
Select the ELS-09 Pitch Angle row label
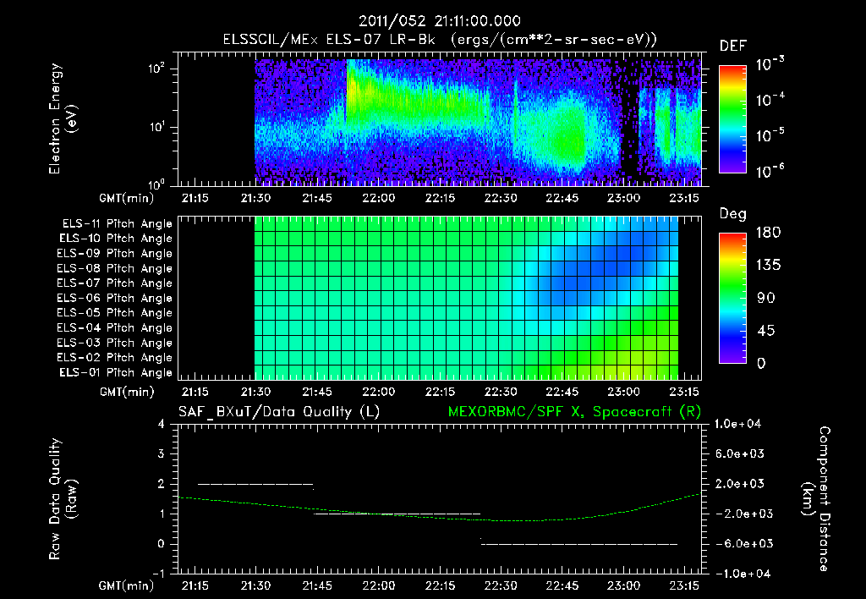coord(114,254)
